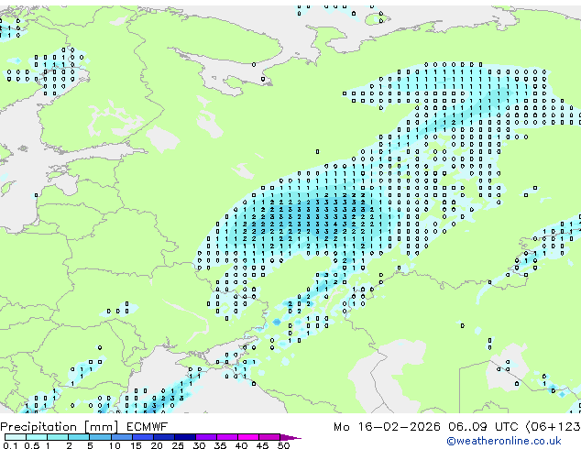Screen dimensions: 581x449
Task: Click the 0.1–0.5 mm legend color swatch
Action: click(x=16, y=437)
